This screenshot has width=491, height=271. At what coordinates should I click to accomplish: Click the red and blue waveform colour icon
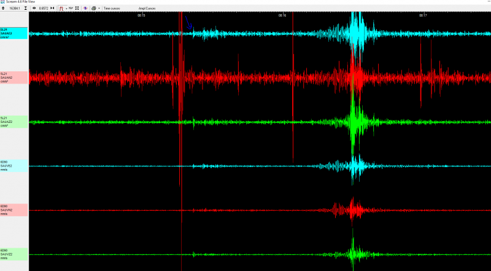pos(85,9)
